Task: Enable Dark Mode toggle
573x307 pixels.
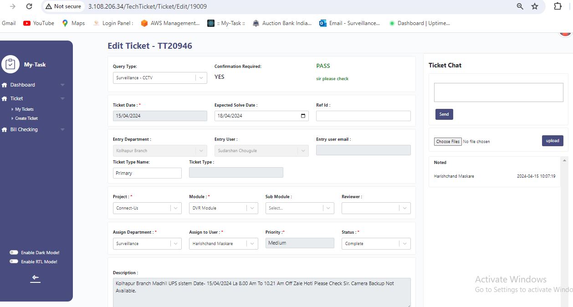Action: click(14, 252)
